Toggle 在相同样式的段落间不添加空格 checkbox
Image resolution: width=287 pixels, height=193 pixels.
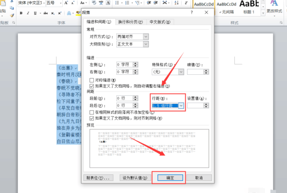point(92,112)
